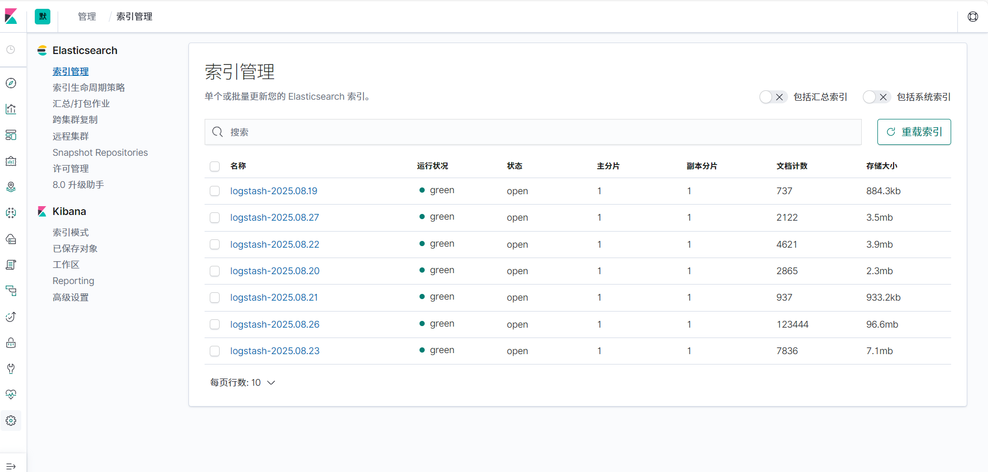Select 8.0 升级助手 menu item

[x=78, y=185]
